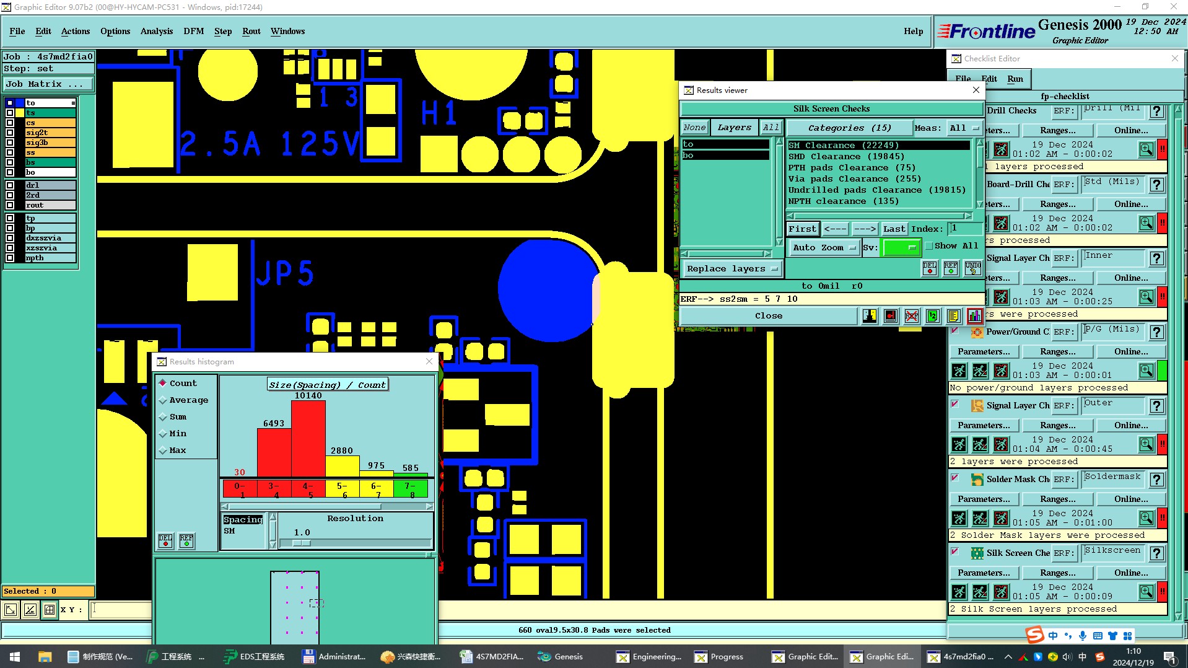
Task: Open the yellow notes report icon
Action: (954, 316)
